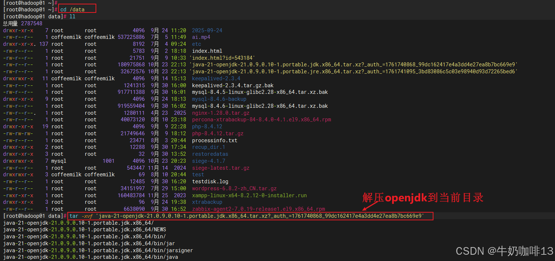The height and width of the screenshot is (261, 555).
Task: Select the size value 919559404
Action: (x=131, y=106)
